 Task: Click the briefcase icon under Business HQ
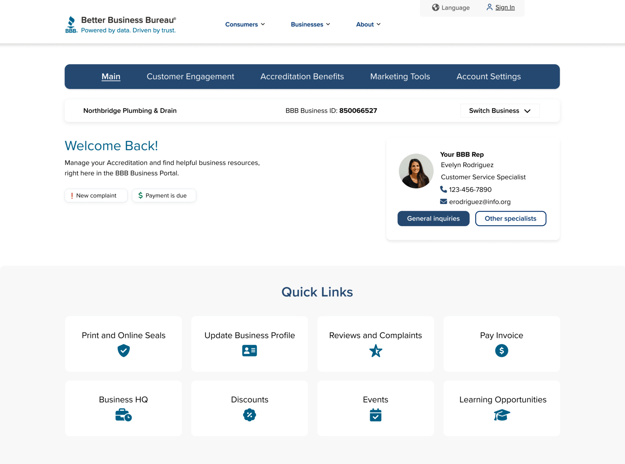click(x=123, y=415)
